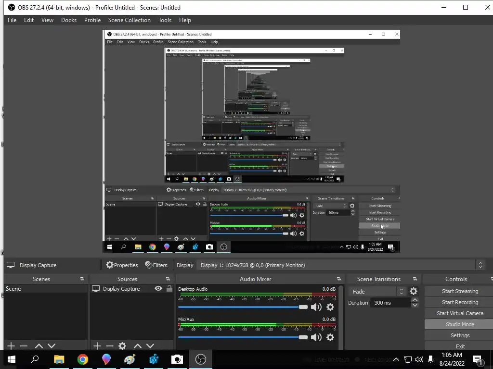
Task: Mute Mic/Aux speaker icon
Action: tap(316, 337)
